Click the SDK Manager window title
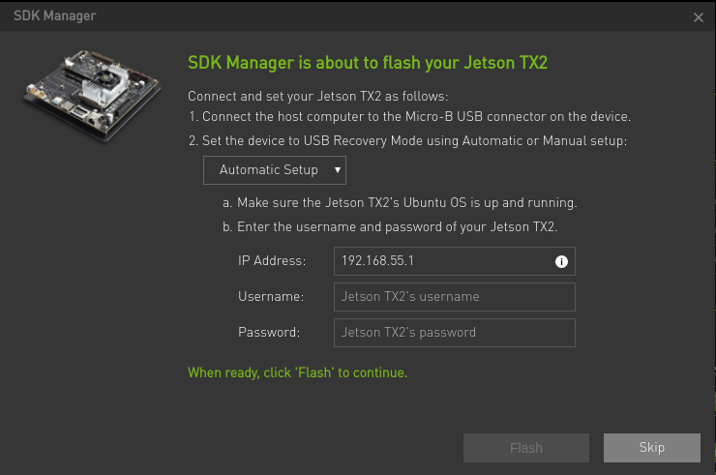The width and height of the screenshot is (716, 475). coord(54,16)
